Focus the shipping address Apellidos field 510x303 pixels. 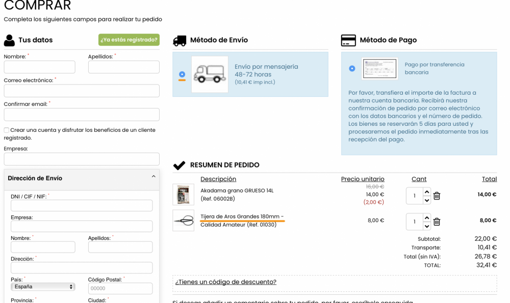point(120,247)
